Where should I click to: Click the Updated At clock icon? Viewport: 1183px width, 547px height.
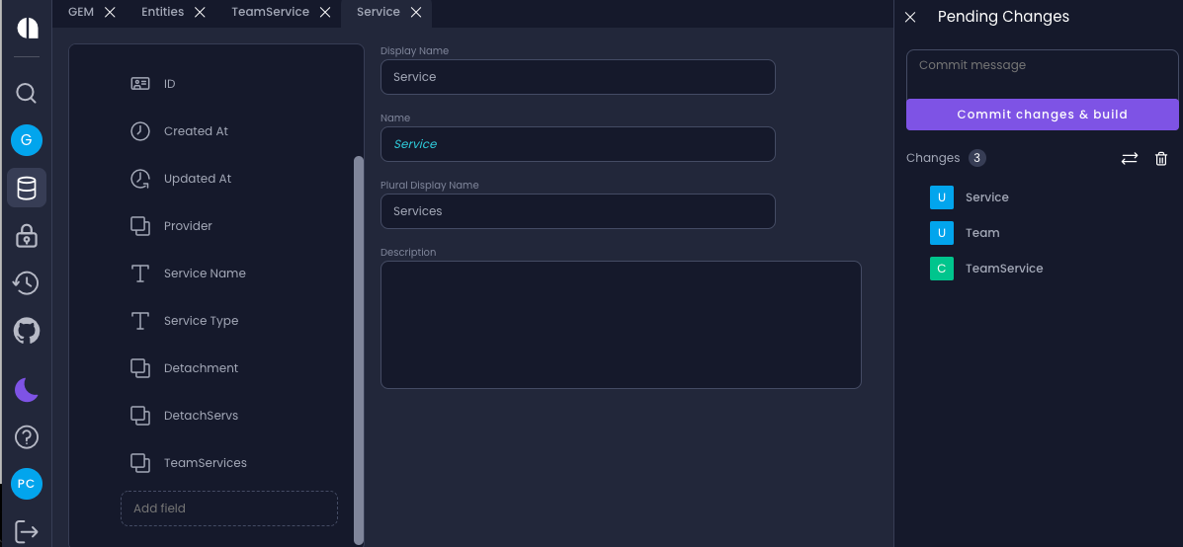click(140, 179)
